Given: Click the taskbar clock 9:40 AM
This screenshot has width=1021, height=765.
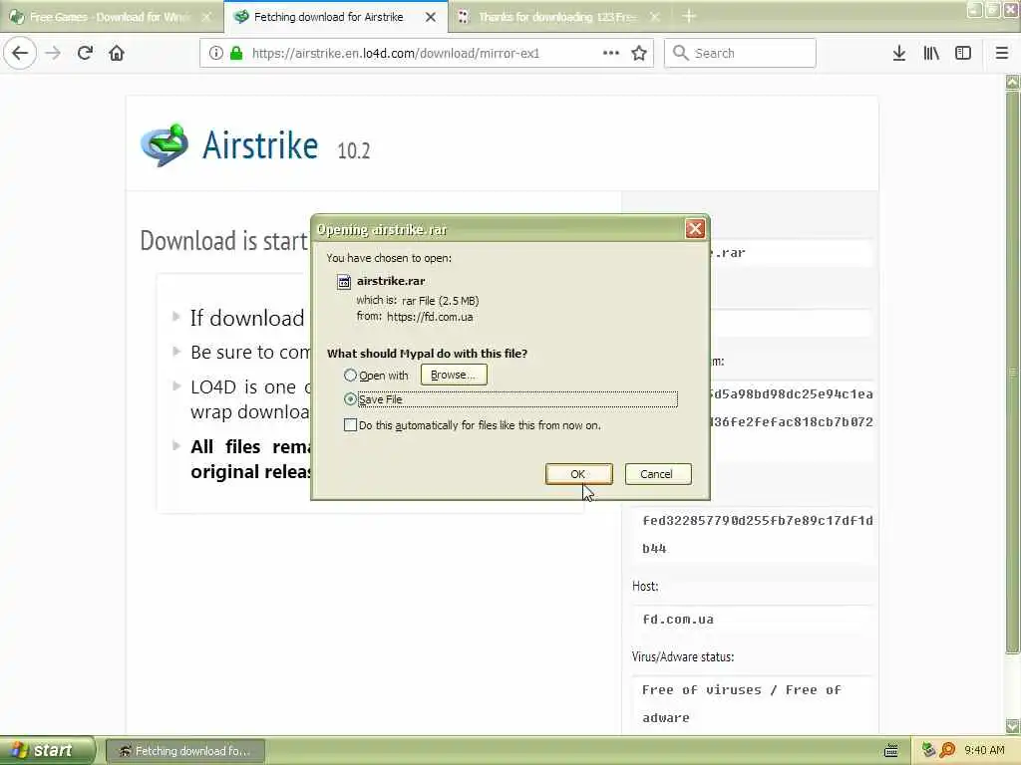Looking at the screenshot, I should (984, 751).
